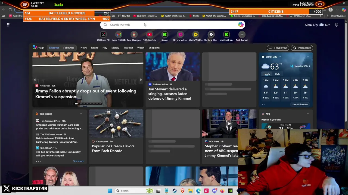Screen dimensions: 348x195
Task: Select the Discover feed
Action: [x=54, y=48]
